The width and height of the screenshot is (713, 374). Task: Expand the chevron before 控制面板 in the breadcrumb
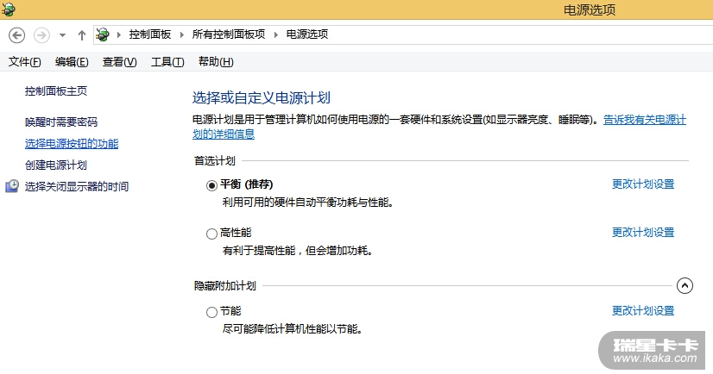pyautogui.click(x=118, y=35)
